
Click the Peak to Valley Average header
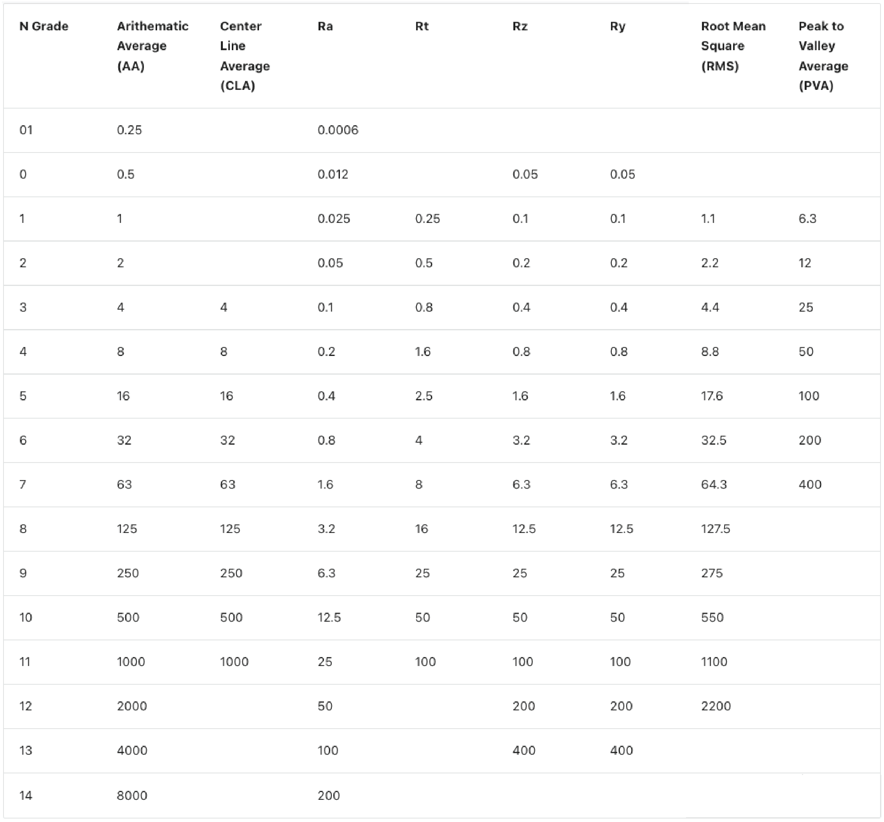[823, 56]
